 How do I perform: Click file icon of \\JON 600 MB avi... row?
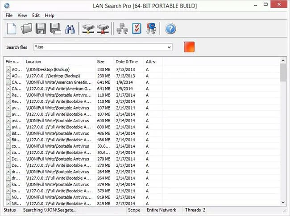coord(8,120)
